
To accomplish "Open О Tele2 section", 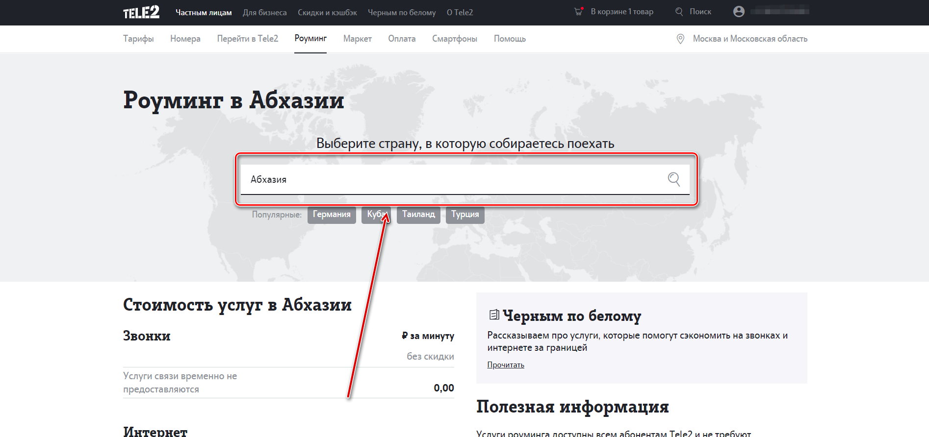I will point(460,12).
